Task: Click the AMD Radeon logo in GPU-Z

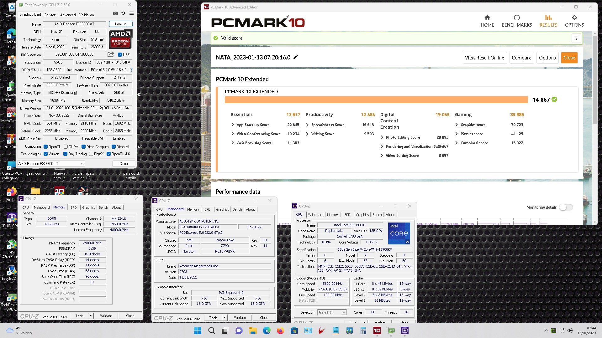Action: tap(121, 39)
